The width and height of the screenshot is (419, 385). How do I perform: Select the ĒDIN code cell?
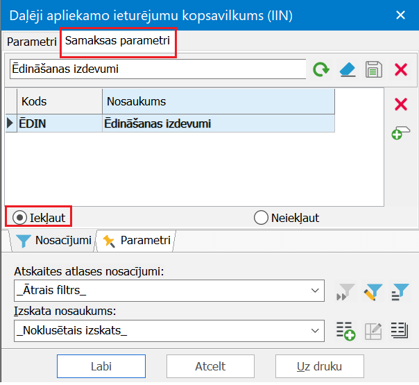[60, 123]
